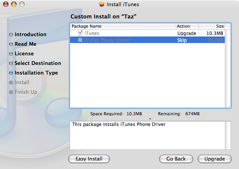Screen dimensions: 239x169
Task: Click the Select Destination step bullet
Action: 11,63
